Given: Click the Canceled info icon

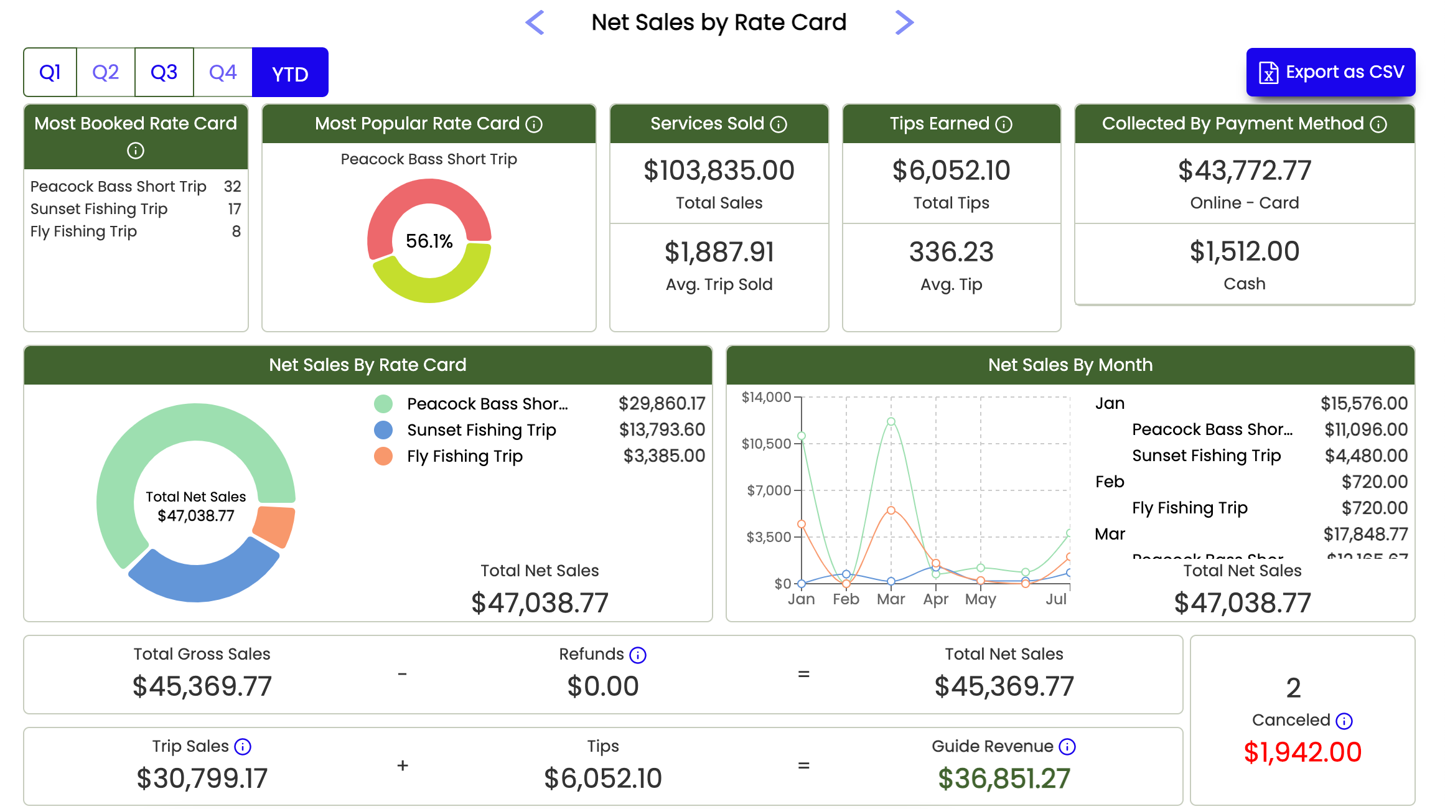Looking at the screenshot, I should [1344, 721].
